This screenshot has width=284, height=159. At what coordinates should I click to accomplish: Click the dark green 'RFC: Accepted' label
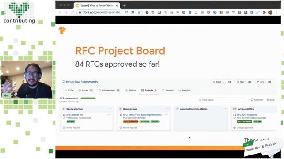(x=245, y=121)
